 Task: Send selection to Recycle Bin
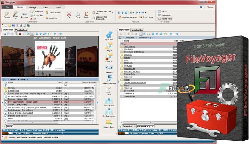[x=37, y=15]
